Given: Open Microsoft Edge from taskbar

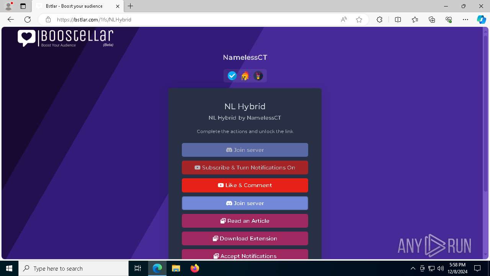Looking at the screenshot, I should pyautogui.click(x=157, y=268).
